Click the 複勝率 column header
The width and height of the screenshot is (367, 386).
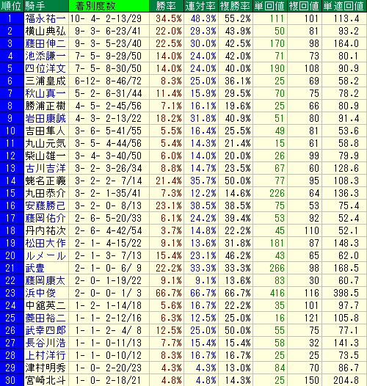pyautogui.click(x=236, y=6)
